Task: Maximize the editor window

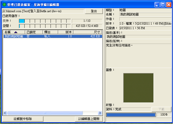Action: (x=163, y=5)
